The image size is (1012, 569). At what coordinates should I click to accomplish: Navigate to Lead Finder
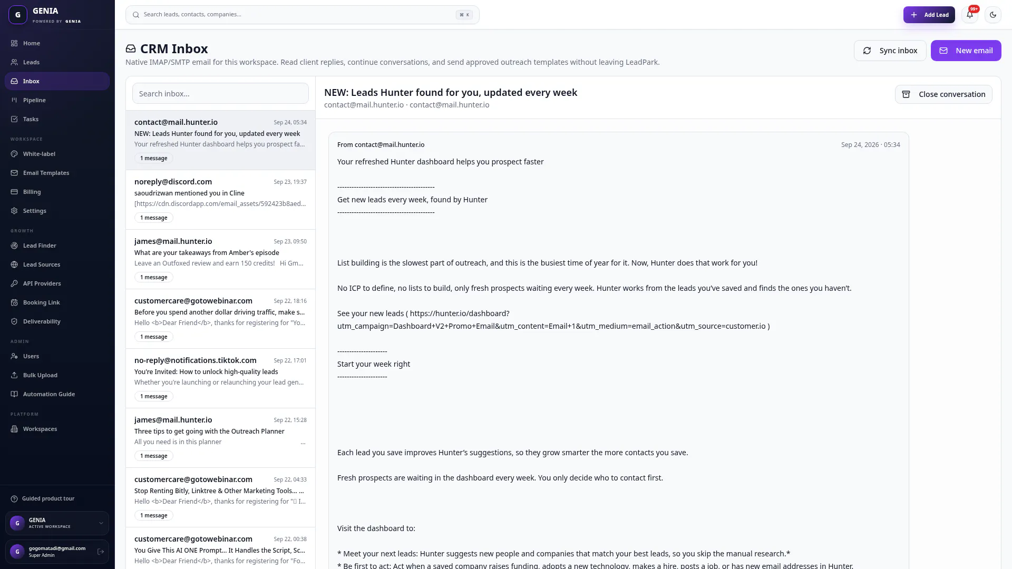point(57,246)
